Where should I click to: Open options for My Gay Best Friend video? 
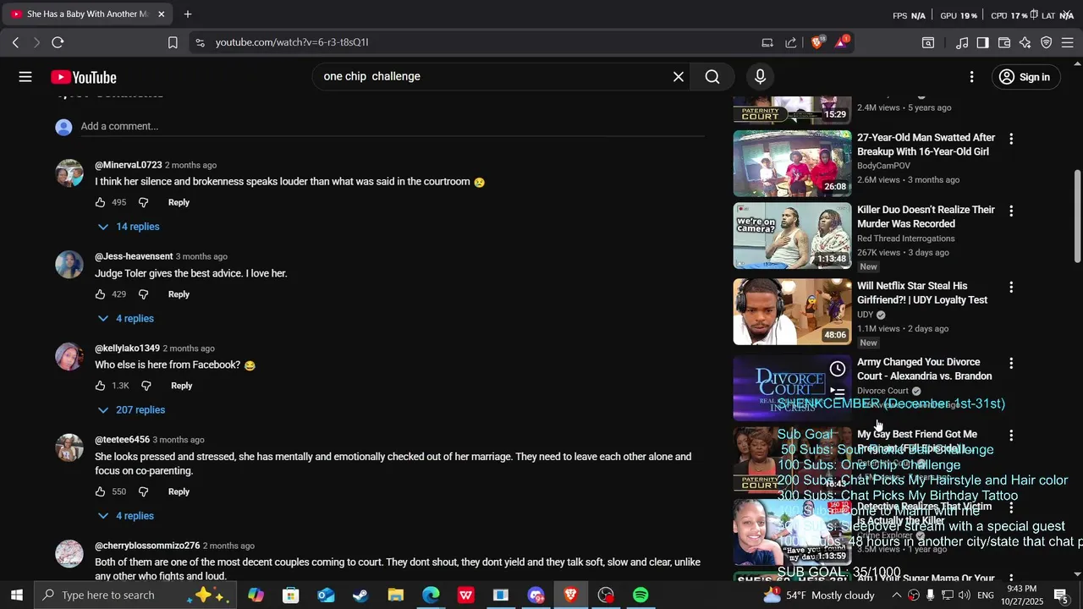pos(1010,436)
